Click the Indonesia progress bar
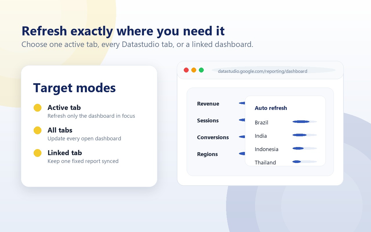 305,148
